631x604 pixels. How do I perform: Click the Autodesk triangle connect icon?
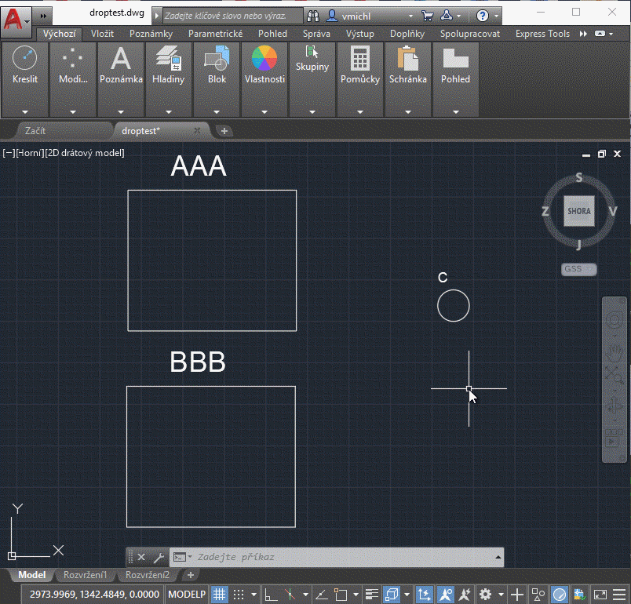[447, 16]
